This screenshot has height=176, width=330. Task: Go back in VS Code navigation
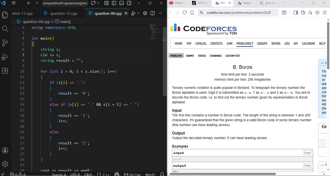(29, 3)
